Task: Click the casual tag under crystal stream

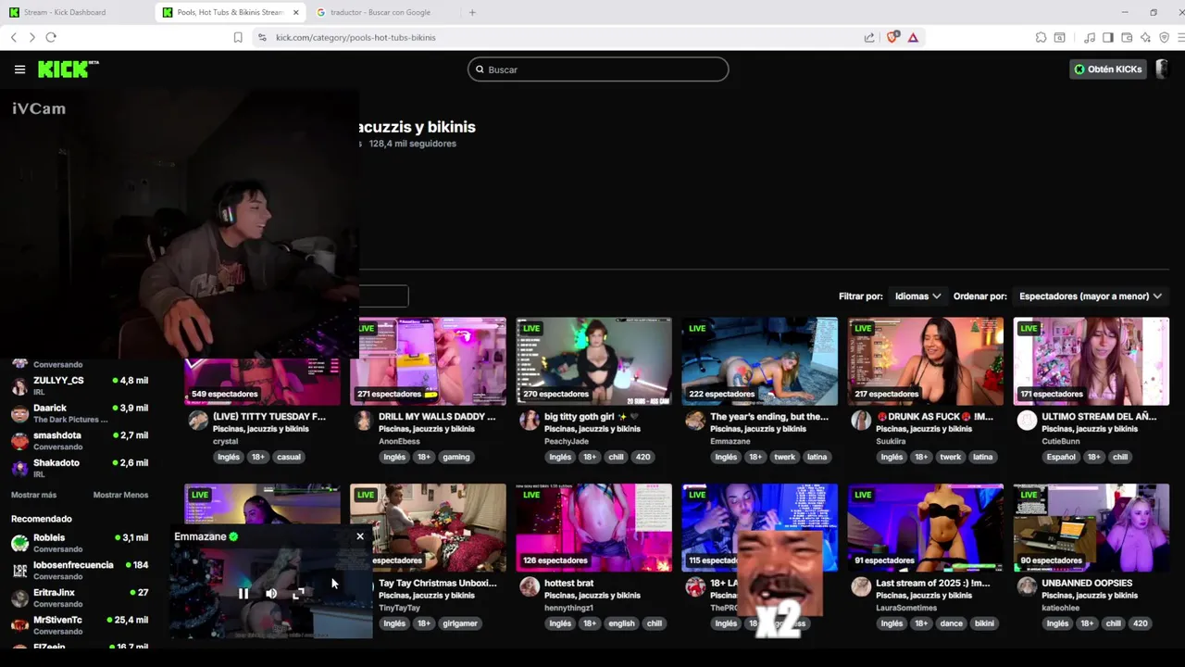Action: point(289,457)
